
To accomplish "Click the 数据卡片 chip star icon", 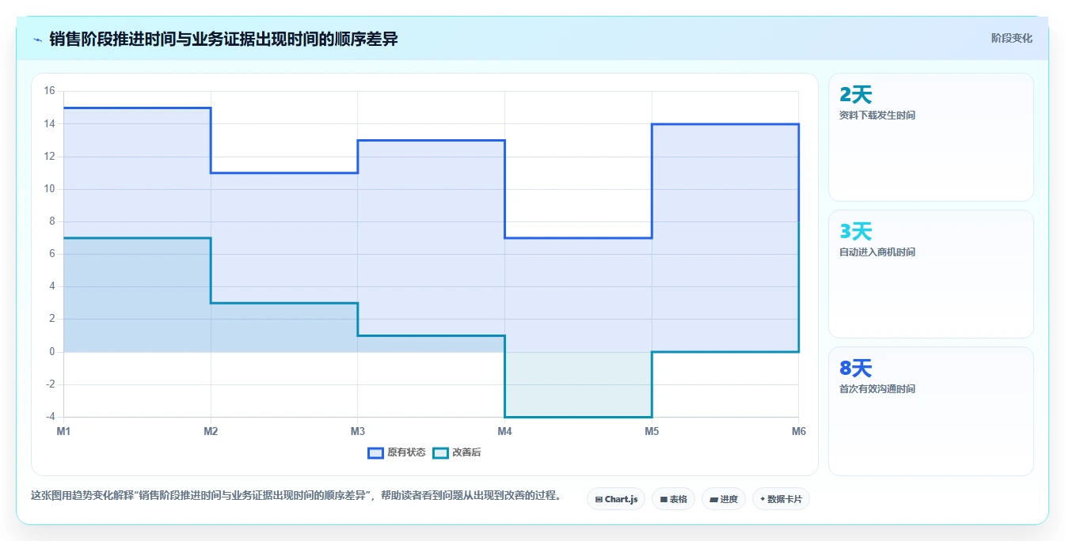I will 763,499.
